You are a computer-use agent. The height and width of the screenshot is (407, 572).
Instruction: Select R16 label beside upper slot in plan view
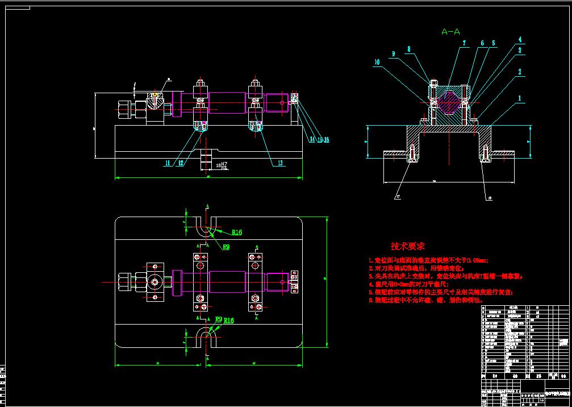coord(237,232)
